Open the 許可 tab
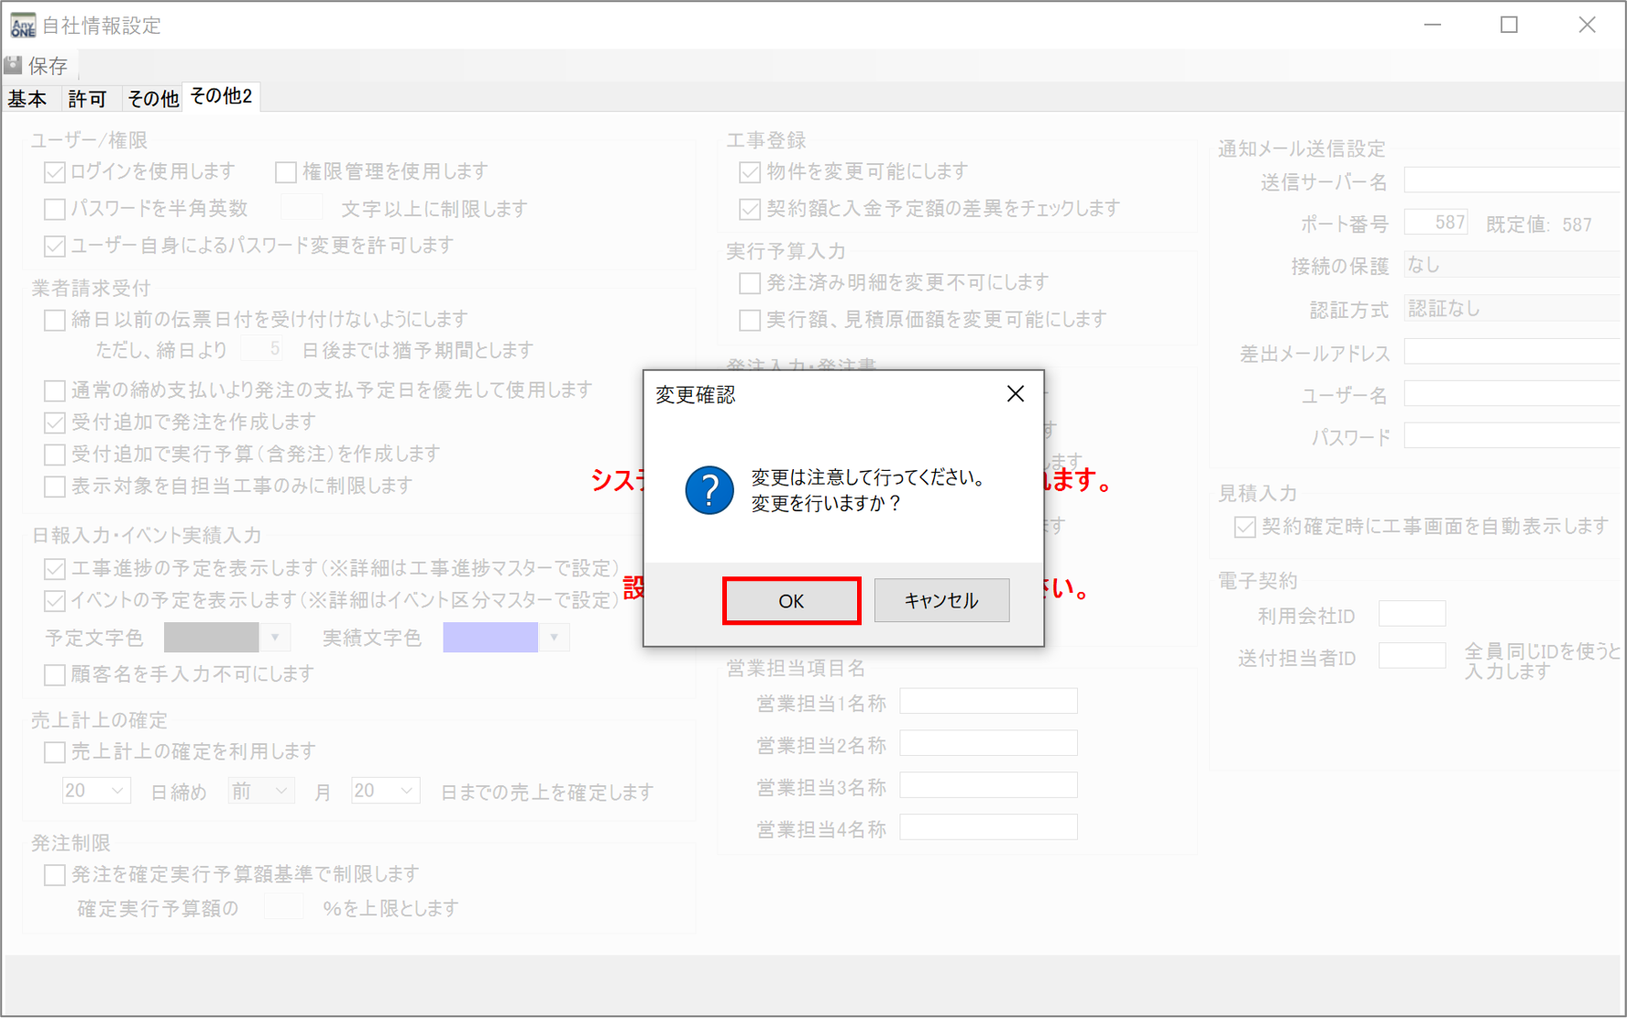The height and width of the screenshot is (1018, 1627). [87, 99]
